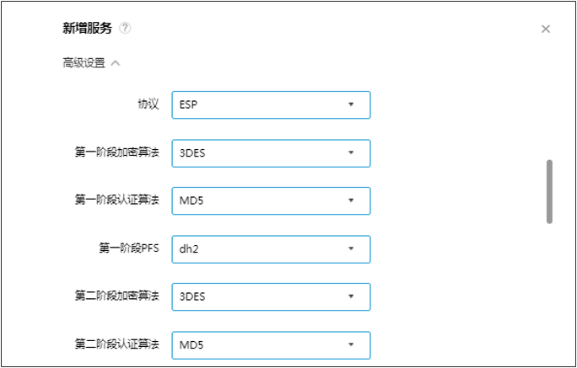Screen dimensions: 577x368
Task: Click the 高级设置 section label
Action: click(x=84, y=62)
